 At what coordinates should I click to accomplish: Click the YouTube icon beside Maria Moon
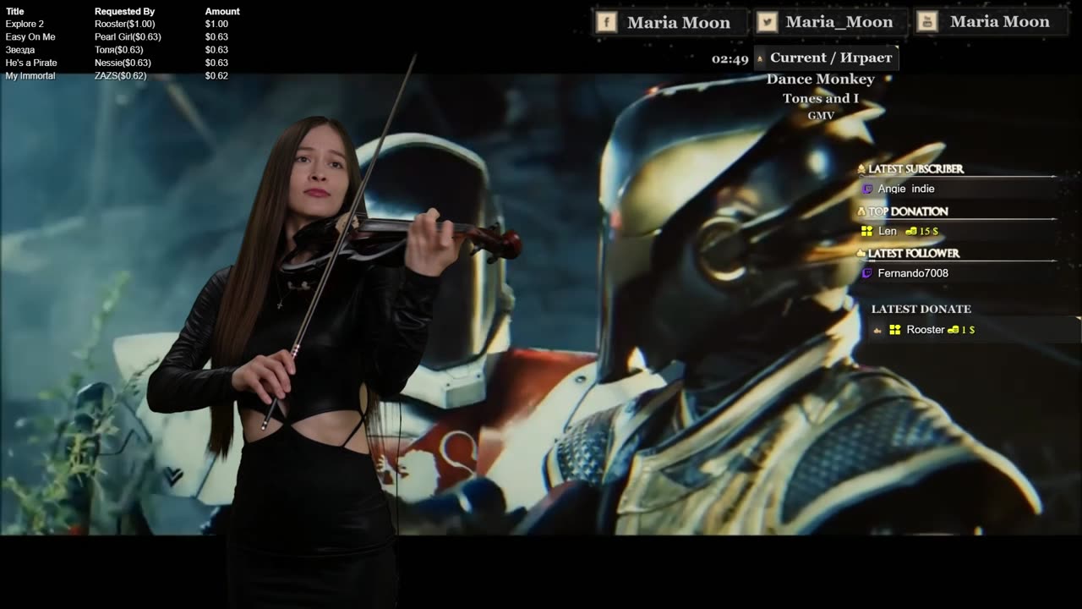click(x=927, y=22)
